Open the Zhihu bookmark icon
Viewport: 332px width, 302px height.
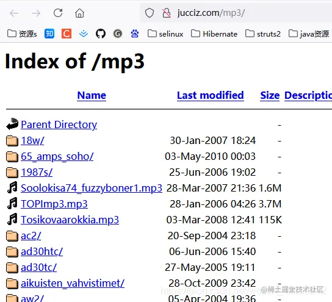(49, 34)
